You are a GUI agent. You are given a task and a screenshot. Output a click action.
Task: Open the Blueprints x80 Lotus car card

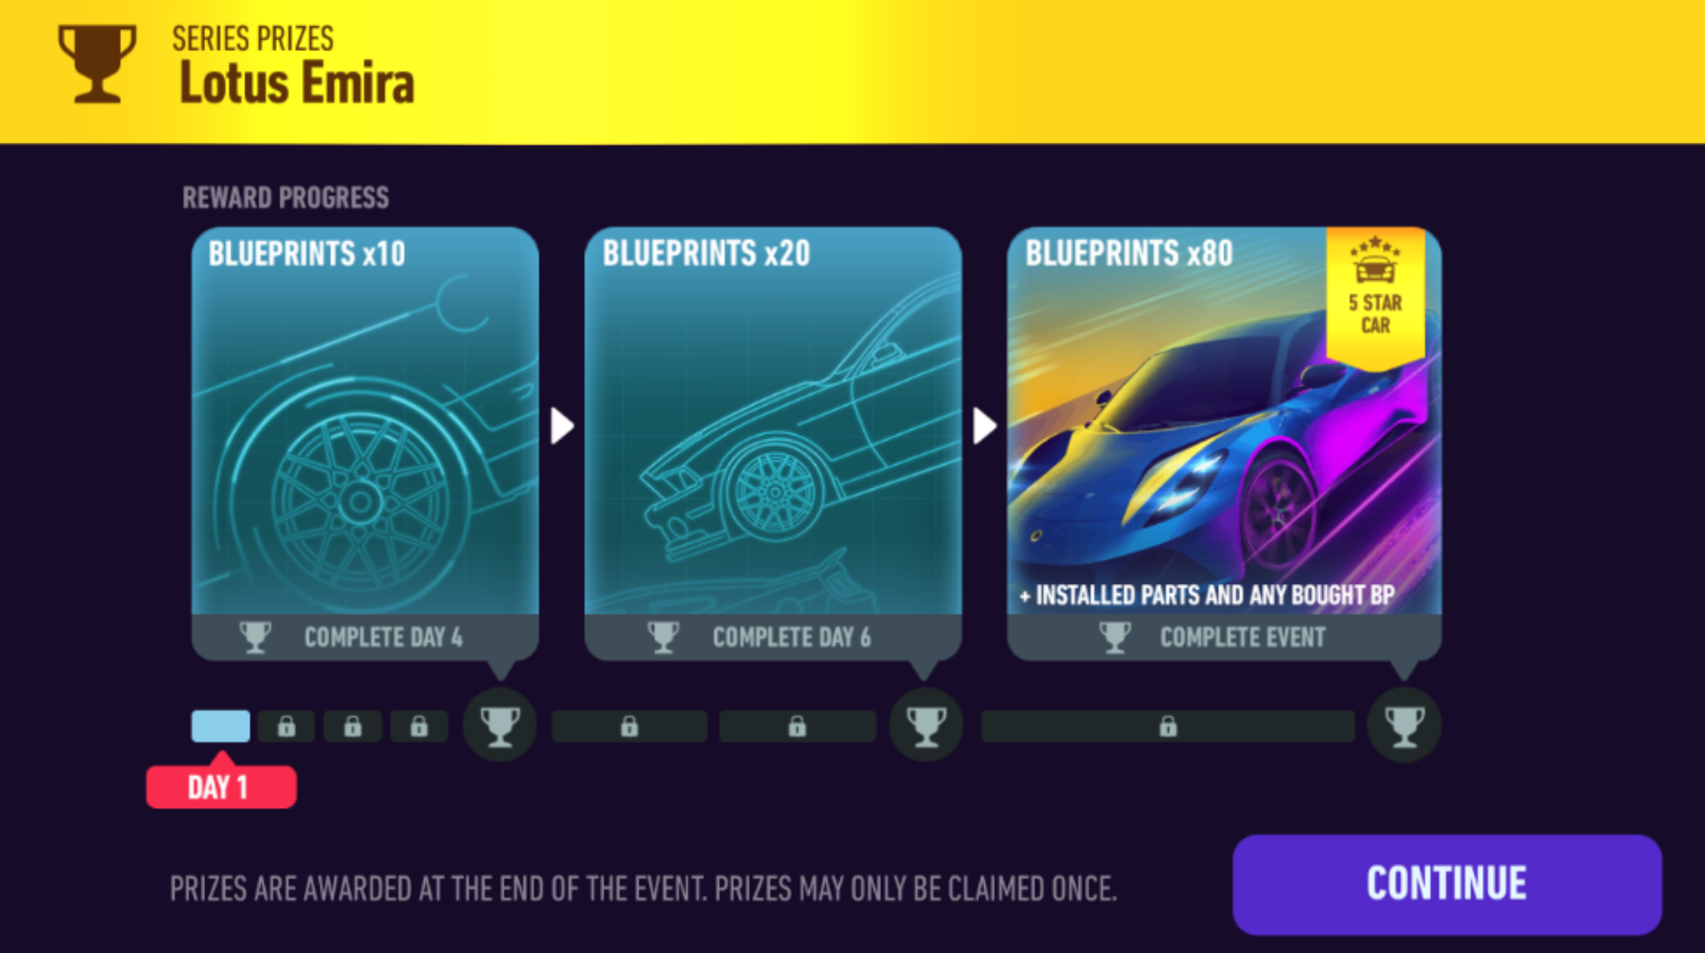pyautogui.click(x=1224, y=443)
